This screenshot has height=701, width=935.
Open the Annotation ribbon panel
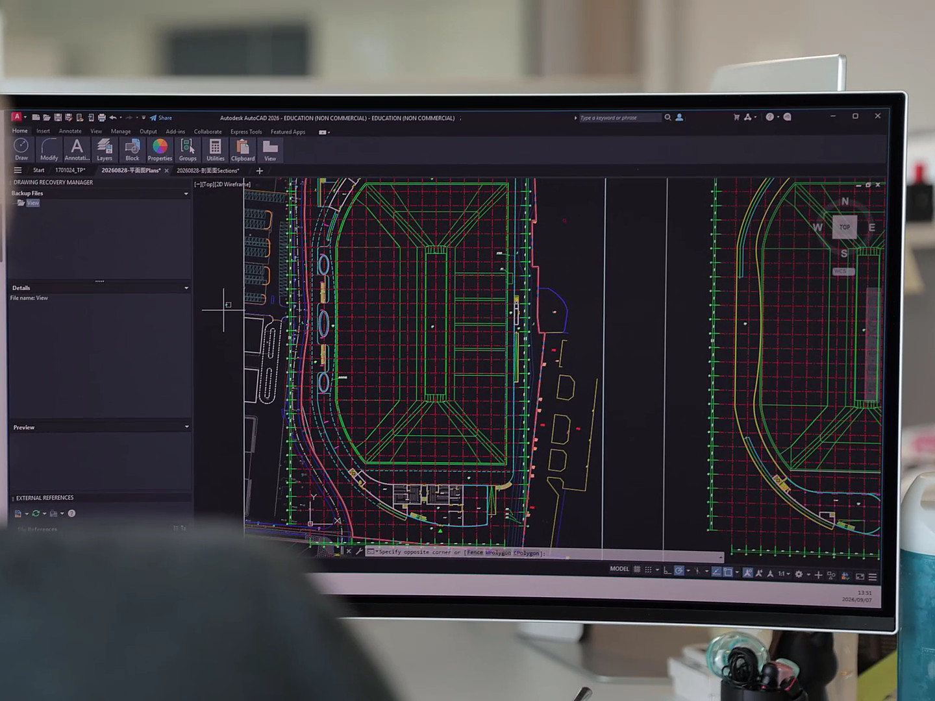pos(77,150)
